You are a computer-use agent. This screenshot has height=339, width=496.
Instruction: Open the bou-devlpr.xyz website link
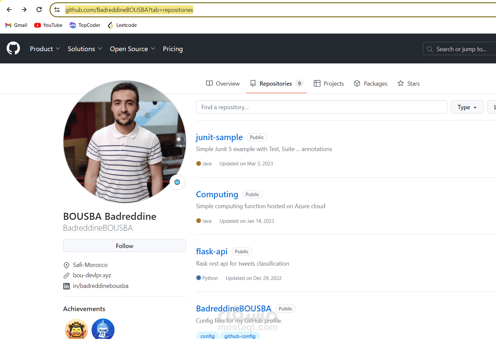click(x=92, y=275)
